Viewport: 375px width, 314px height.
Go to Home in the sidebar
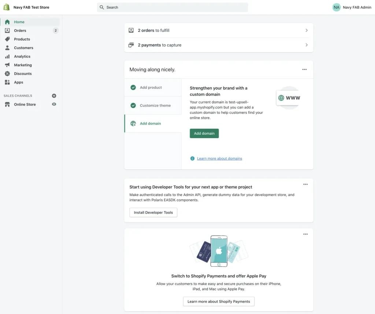[x=30, y=22]
